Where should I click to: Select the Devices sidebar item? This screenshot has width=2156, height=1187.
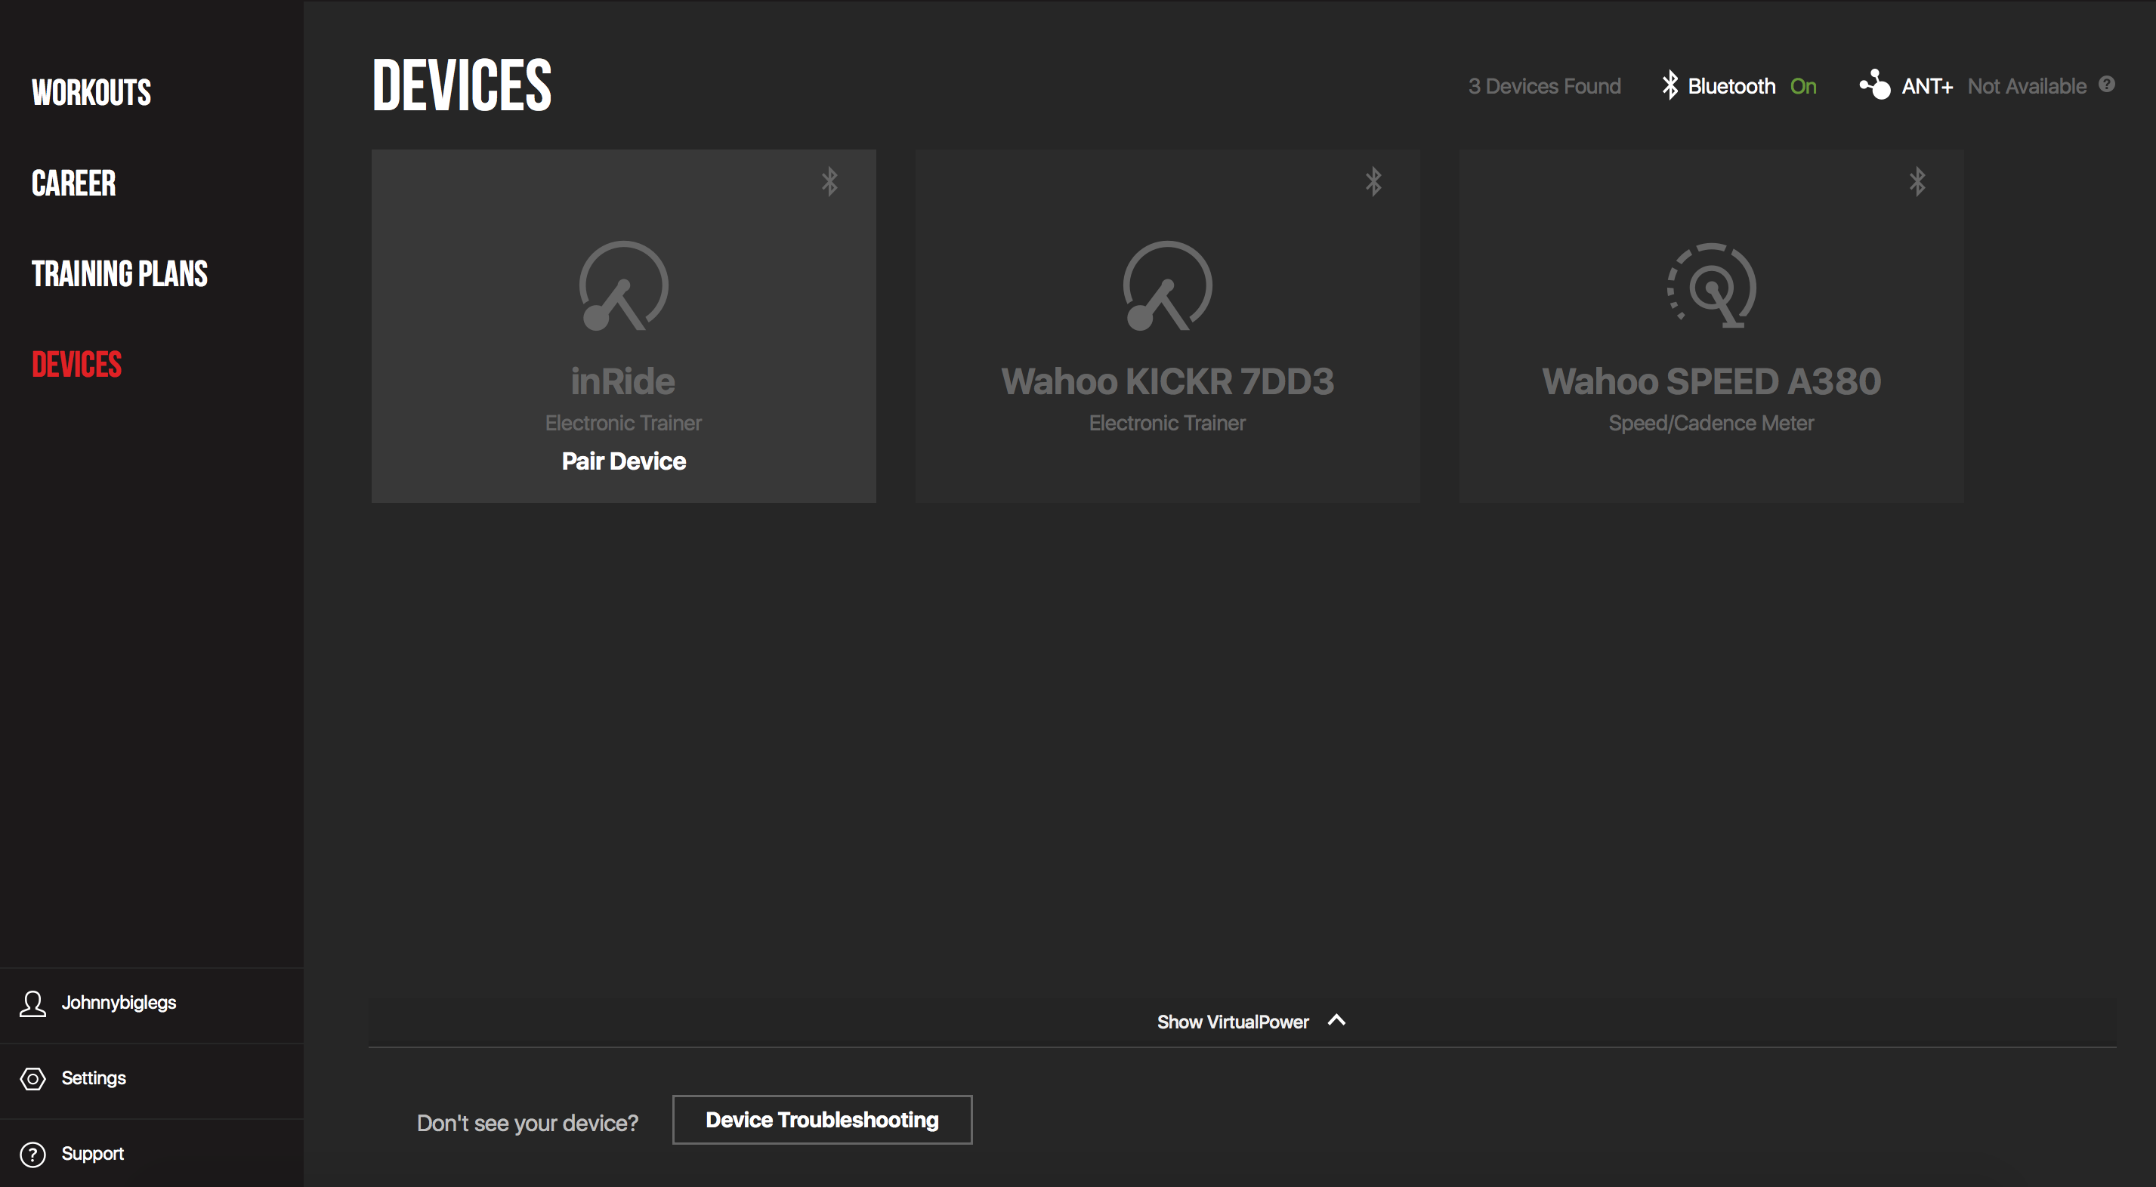click(x=77, y=365)
